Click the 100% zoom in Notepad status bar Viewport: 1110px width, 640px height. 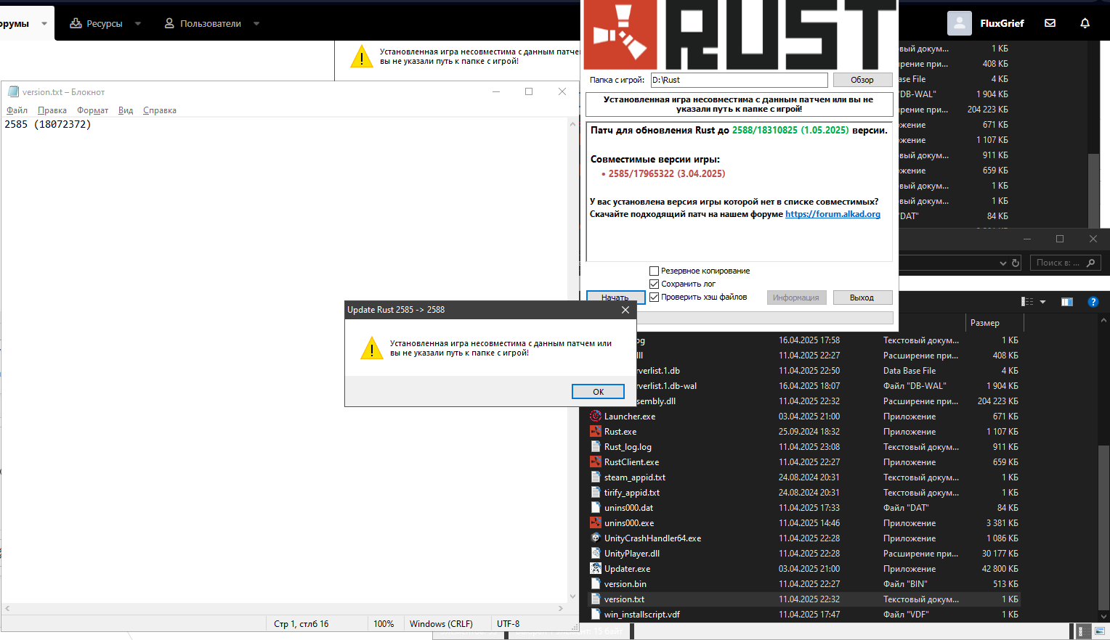click(384, 624)
